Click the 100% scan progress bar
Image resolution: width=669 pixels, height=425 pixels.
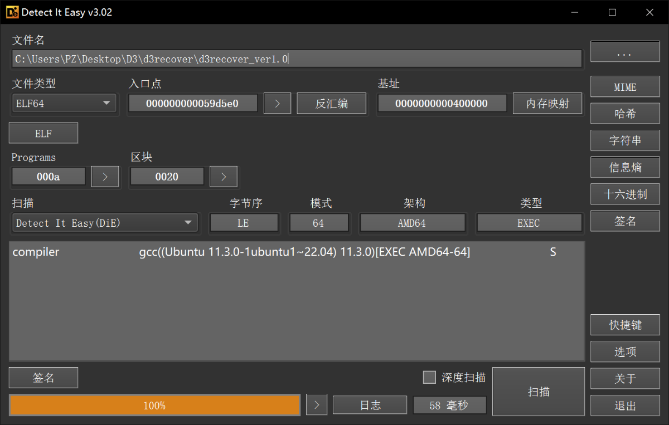click(154, 405)
